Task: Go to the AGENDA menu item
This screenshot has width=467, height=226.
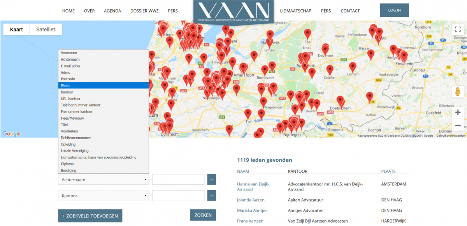Action: [112, 11]
